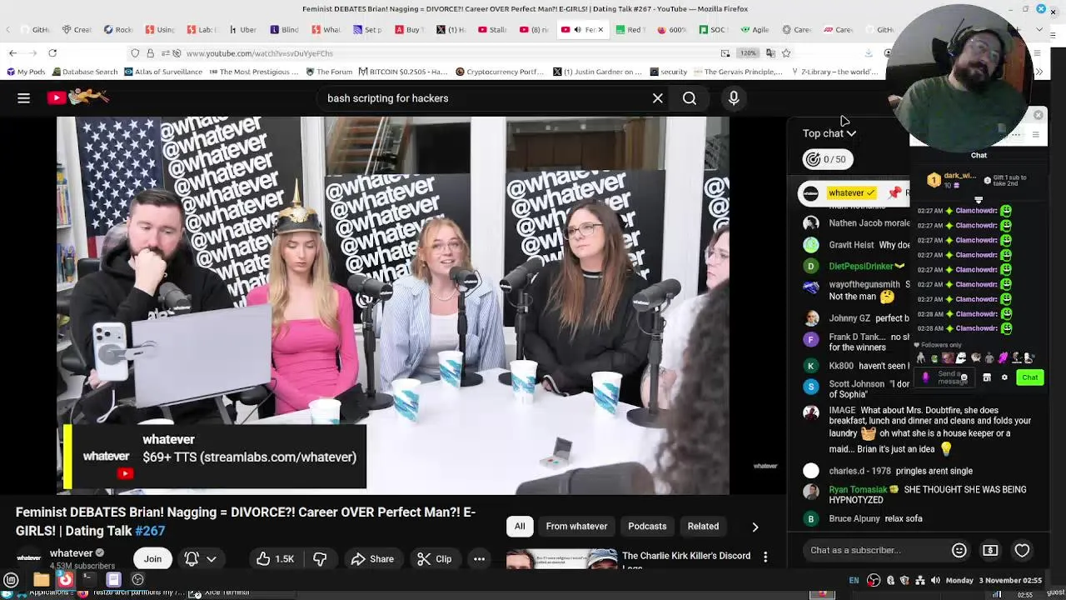Open the volume control in system tray
The width and height of the screenshot is (1066, 600).
coord(935,580)
